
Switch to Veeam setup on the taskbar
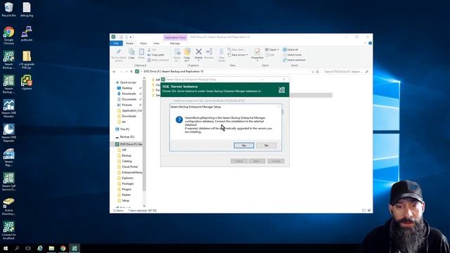[75, 248]
